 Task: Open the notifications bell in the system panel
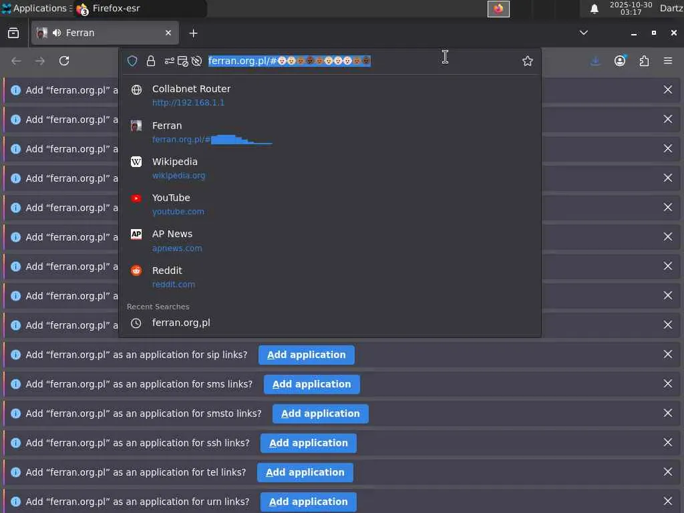(594, 9)
